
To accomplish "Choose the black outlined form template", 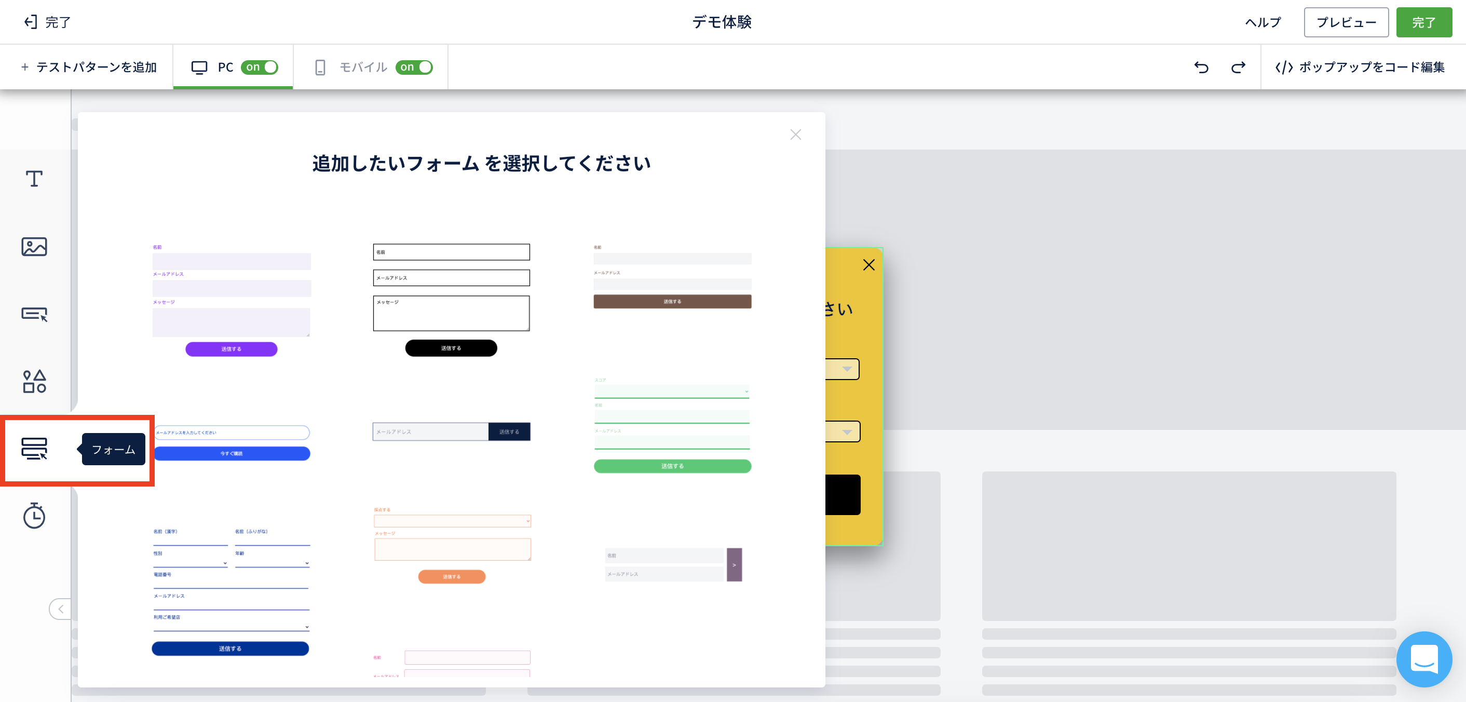I will tap(451, 300).
